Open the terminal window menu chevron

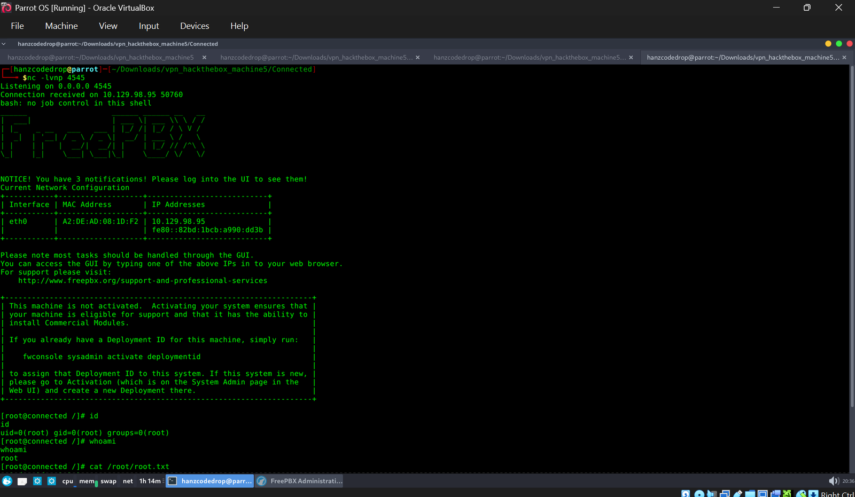[x=4, y=44]
